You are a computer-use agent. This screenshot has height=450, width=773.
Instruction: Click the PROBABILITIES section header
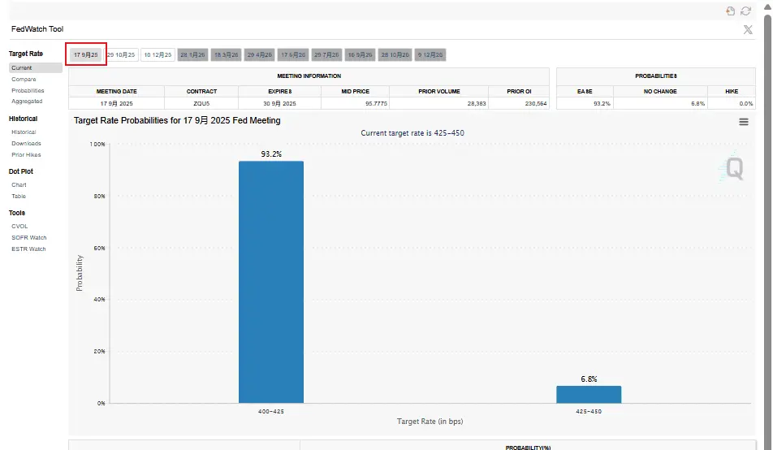point(656,76)
